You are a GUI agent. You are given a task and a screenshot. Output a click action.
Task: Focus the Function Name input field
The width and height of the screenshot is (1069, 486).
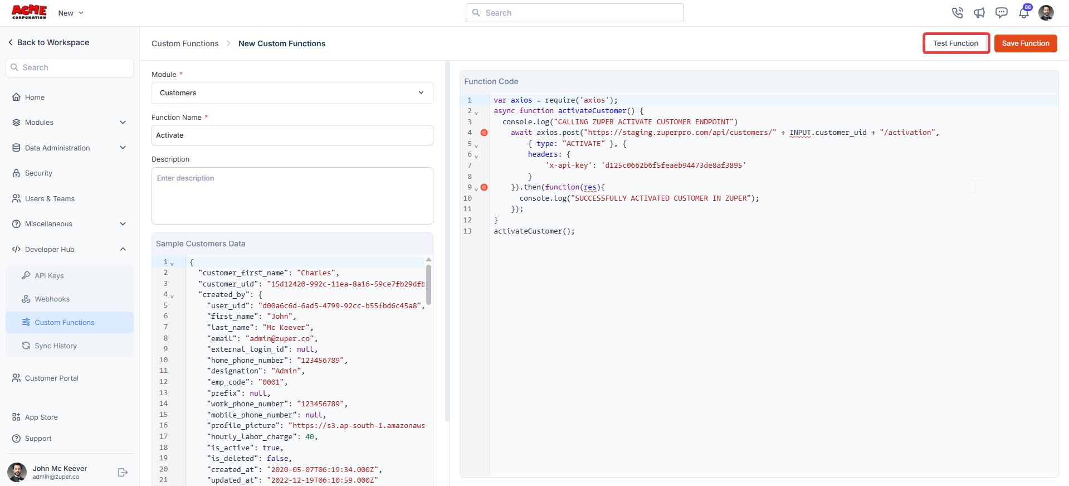tap(292, 135)
